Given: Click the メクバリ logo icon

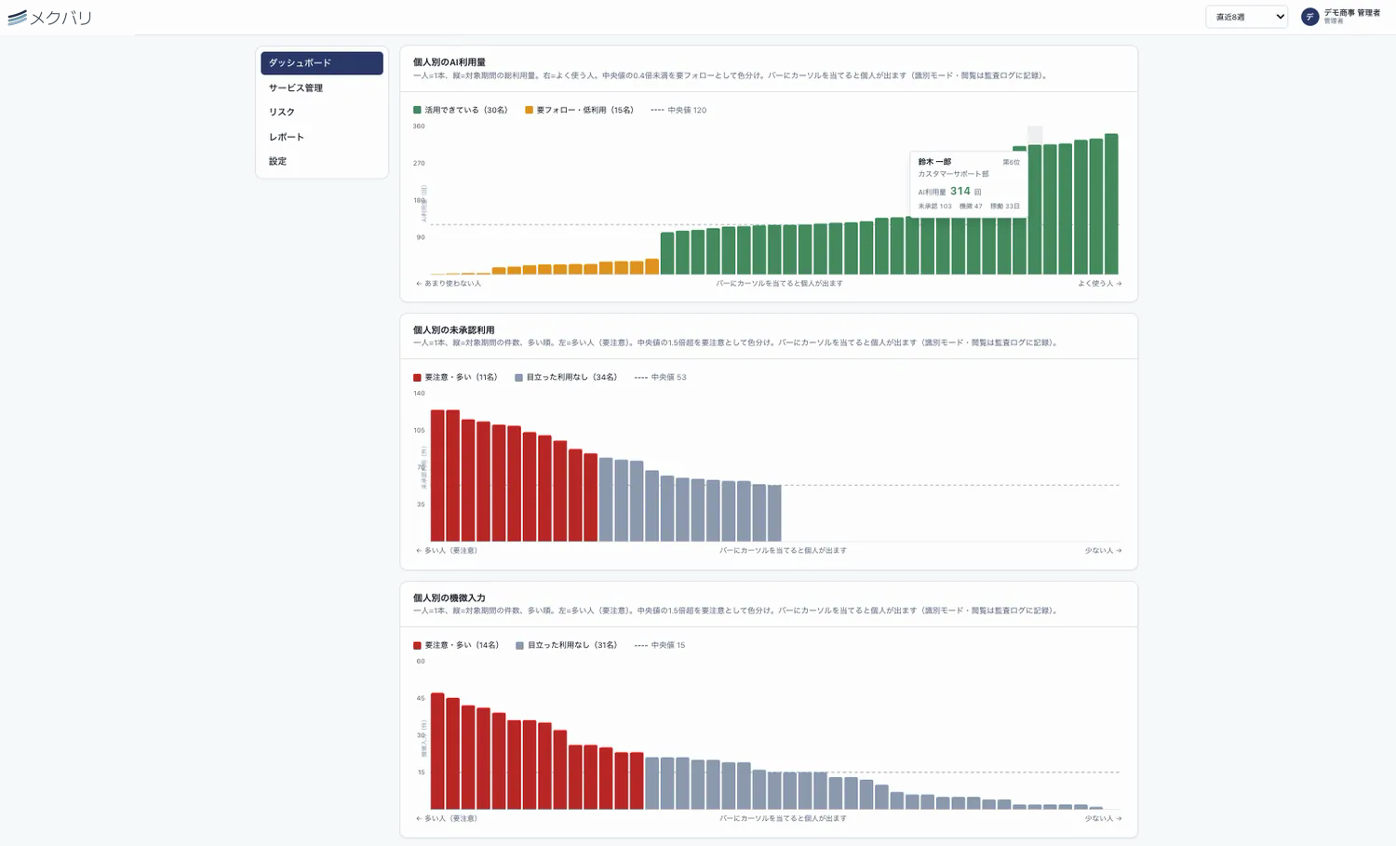Looking at the screenshot, I should pos(18,18).
